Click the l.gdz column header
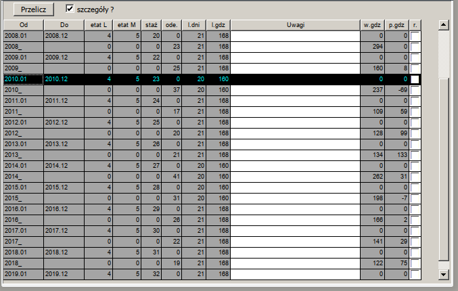The height and width of the screenshot is (291, 458). point(218,25)
